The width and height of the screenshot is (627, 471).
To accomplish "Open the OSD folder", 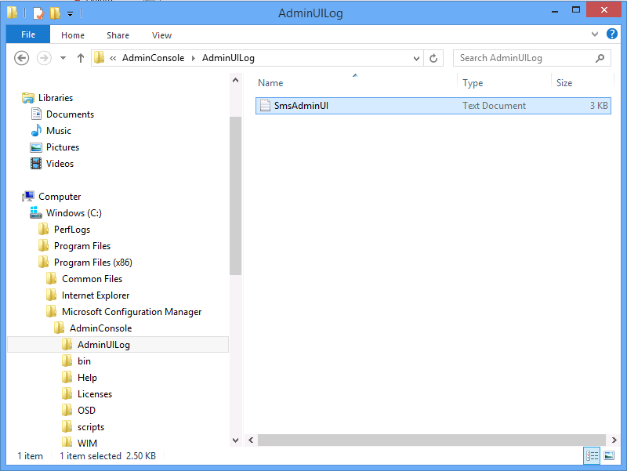I will click(x=86, y=410).
